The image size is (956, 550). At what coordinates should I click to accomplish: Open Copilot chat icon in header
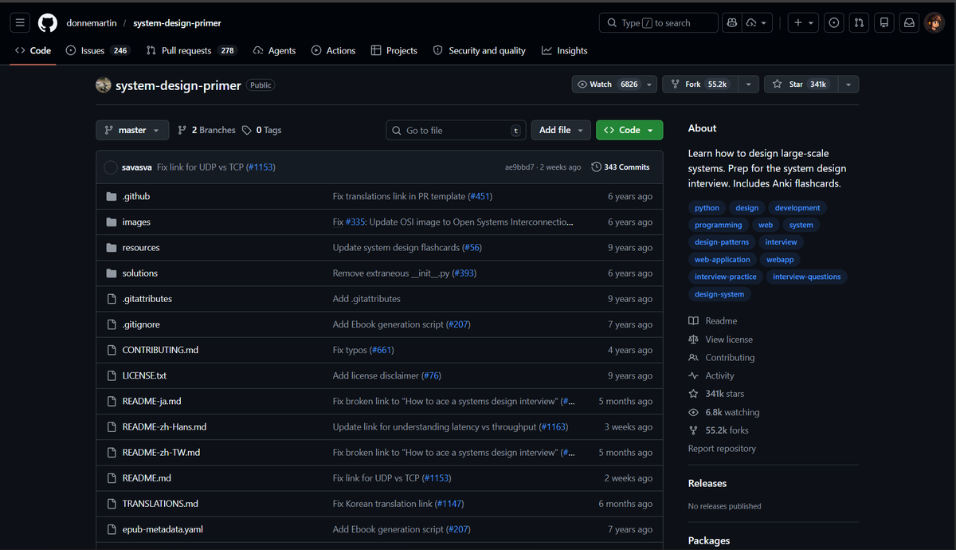point(731,23)
